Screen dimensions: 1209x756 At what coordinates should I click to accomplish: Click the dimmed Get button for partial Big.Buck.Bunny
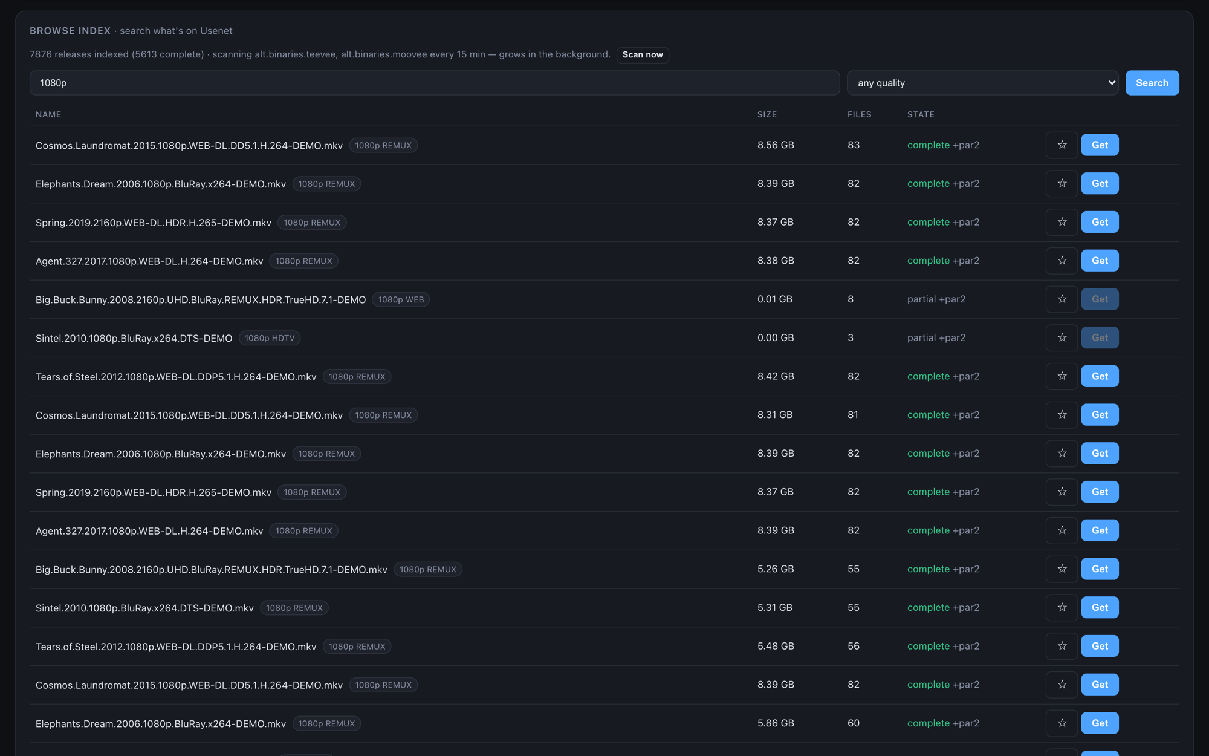1100,299
